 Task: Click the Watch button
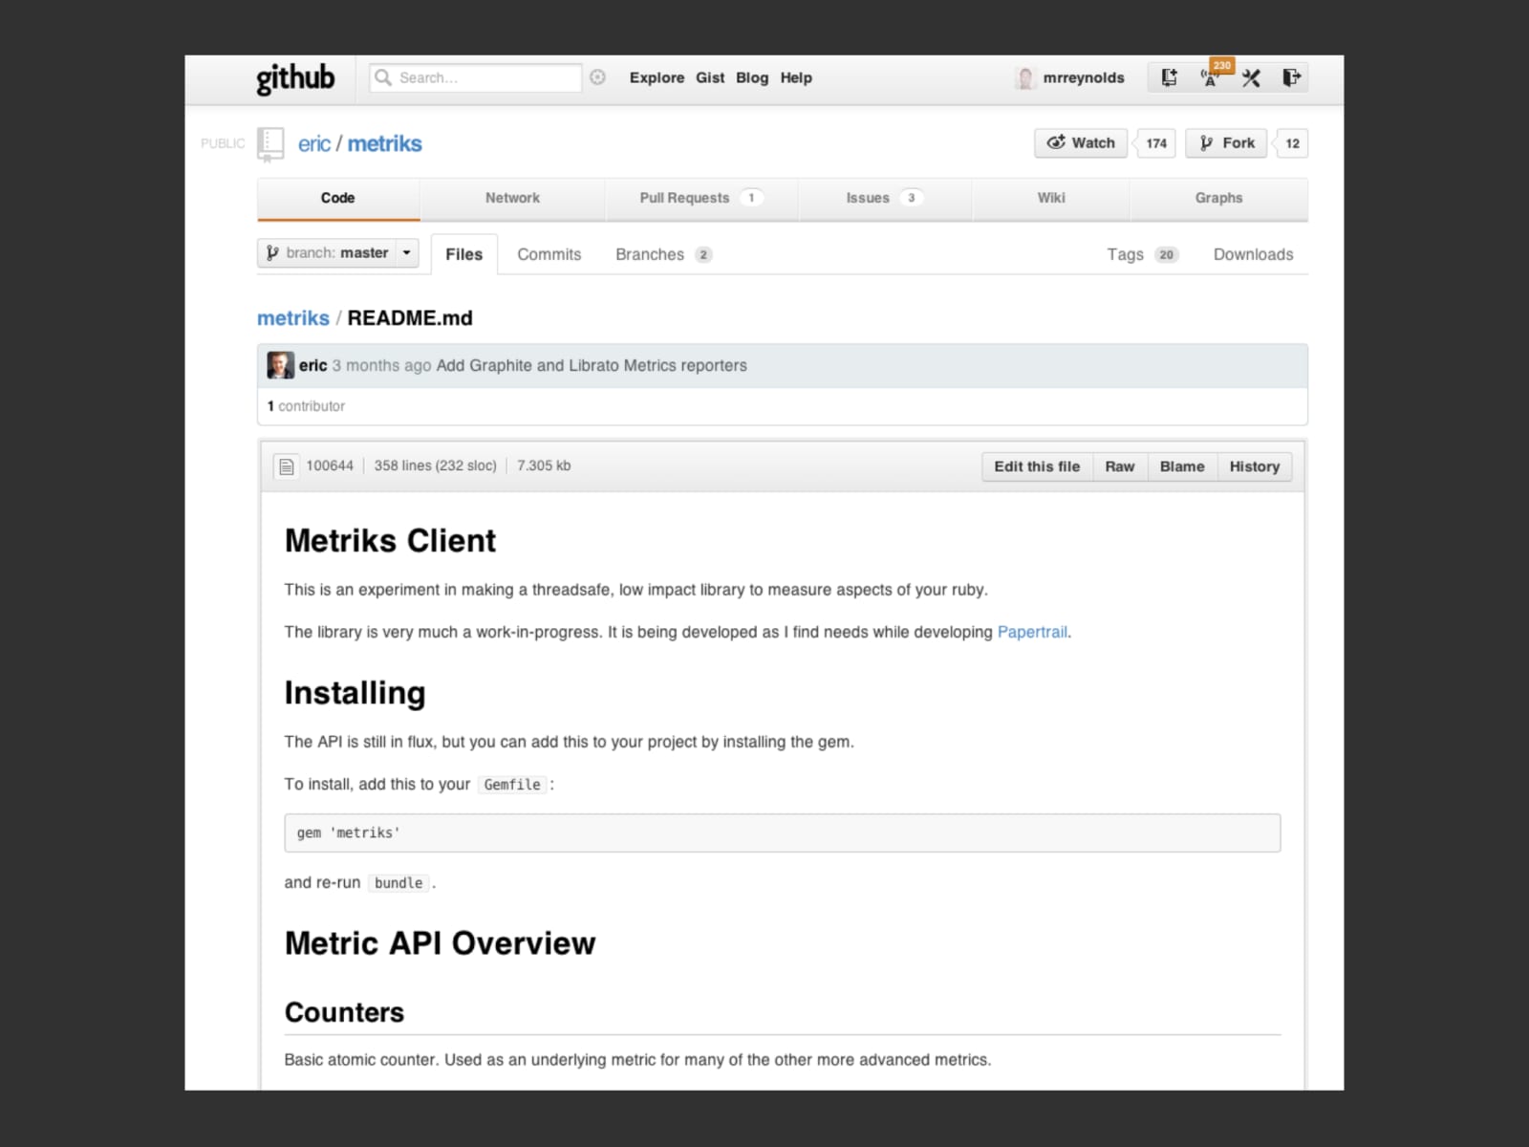(1081, 142)
